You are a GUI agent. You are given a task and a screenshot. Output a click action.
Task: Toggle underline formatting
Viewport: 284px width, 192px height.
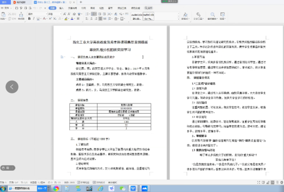pos(38,19)
